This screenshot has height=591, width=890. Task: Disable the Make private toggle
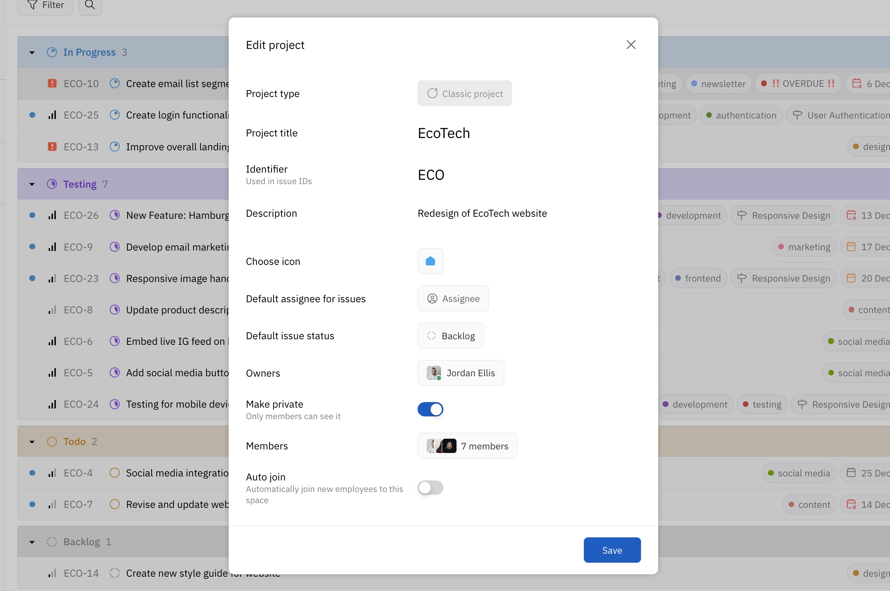[x=431, y=409]
